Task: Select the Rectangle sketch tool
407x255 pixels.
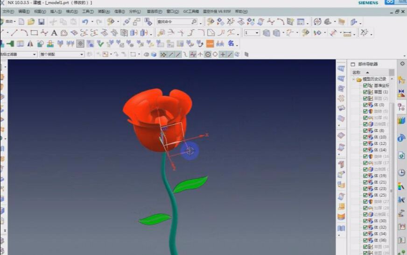Action: click(x=34, y=33)
